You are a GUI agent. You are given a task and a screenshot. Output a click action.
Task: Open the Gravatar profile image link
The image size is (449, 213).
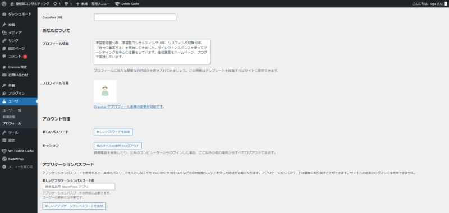point(129,106)
